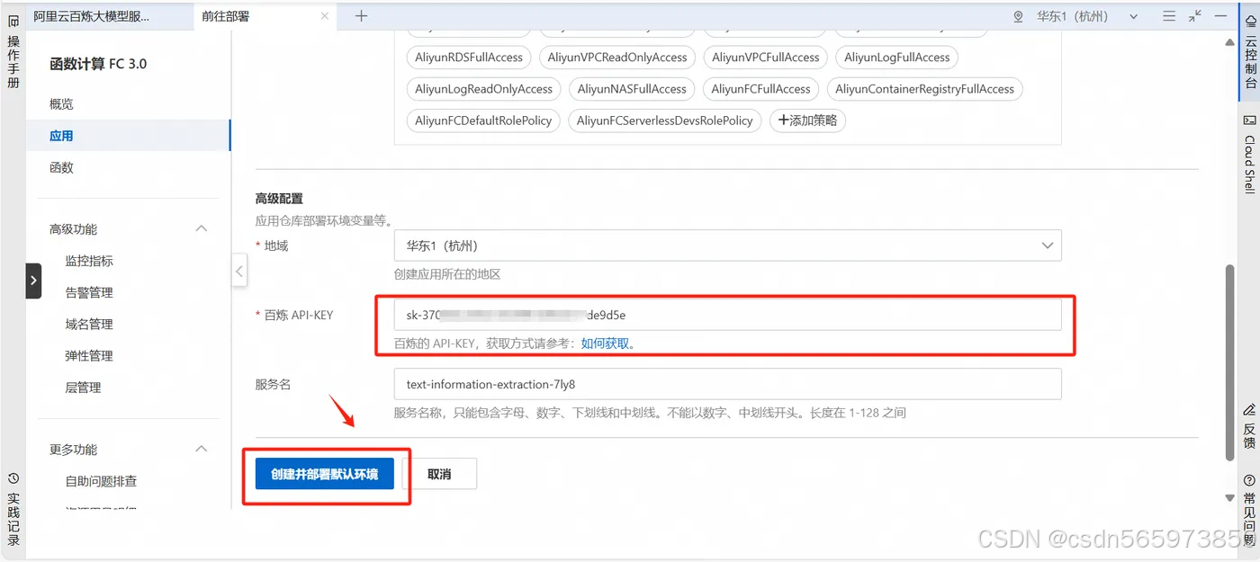Open 弹性管理 in the sidebar
Screen dimensions: 1260x562
89,356
